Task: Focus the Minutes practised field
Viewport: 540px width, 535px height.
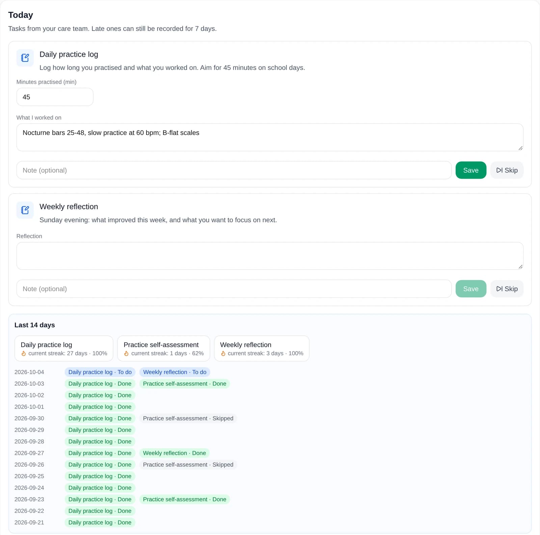Action: coord(55,97)
